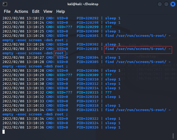Image resolution: width=177 pixels, height=140 pixels.
Task: Click the terminal icon in title bar
Action: (5, 4)
